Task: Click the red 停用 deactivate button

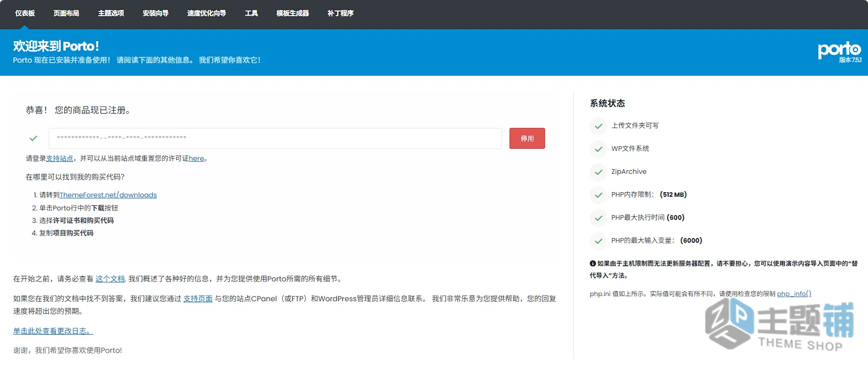Action: click(x=527, y=138)
